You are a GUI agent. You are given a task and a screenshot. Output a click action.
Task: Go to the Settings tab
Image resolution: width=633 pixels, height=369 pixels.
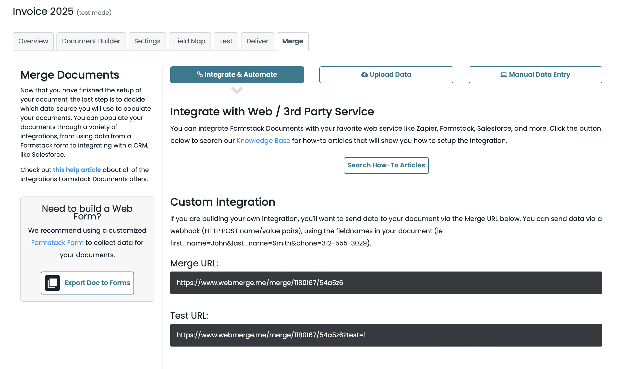click(147, 41)
